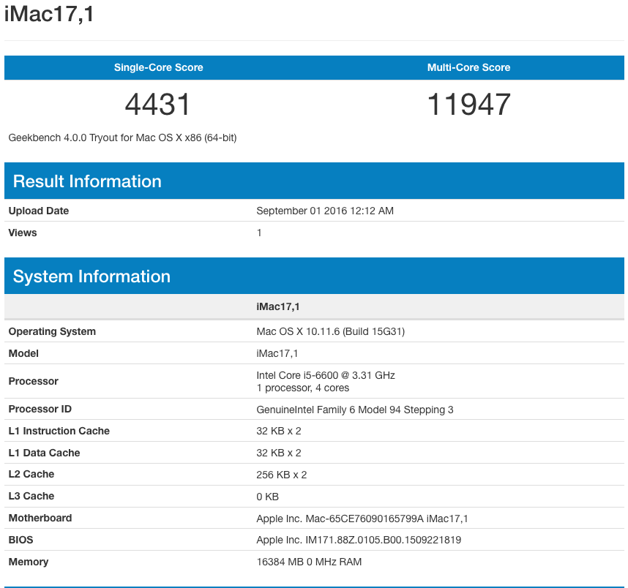Click the BIOS label
This screenshot has width=628, height=588.
(20, 540)
